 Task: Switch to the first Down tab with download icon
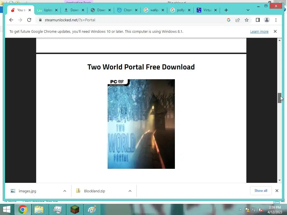pos(72,10)
